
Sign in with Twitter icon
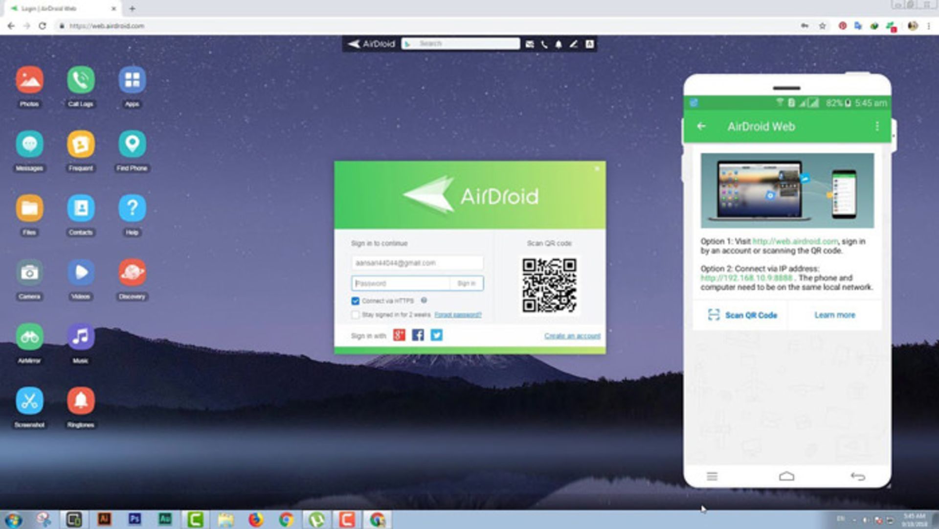436,335
